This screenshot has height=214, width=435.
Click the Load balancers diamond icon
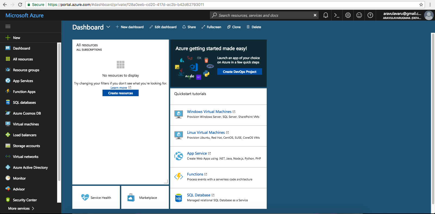8,135
